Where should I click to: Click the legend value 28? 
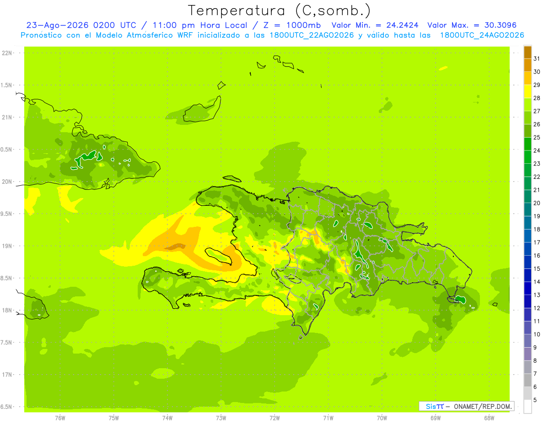(x=537, y=98)
